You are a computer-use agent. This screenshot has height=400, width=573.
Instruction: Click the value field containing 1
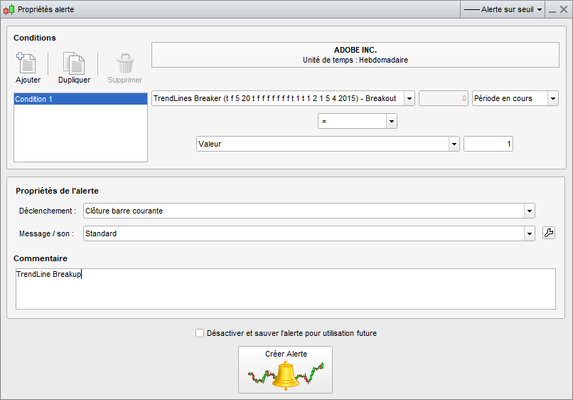(x=488, y=144)
